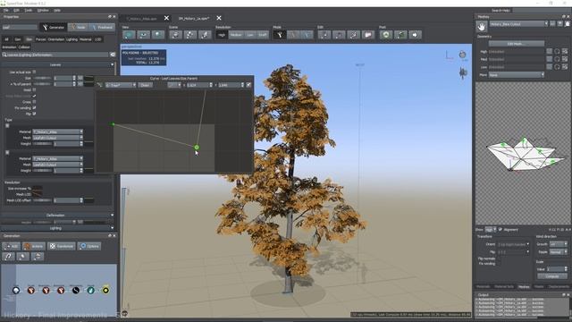Screen dimensions: 572x322
Task: Click the third Edit group icon
Action: [354, 35]
